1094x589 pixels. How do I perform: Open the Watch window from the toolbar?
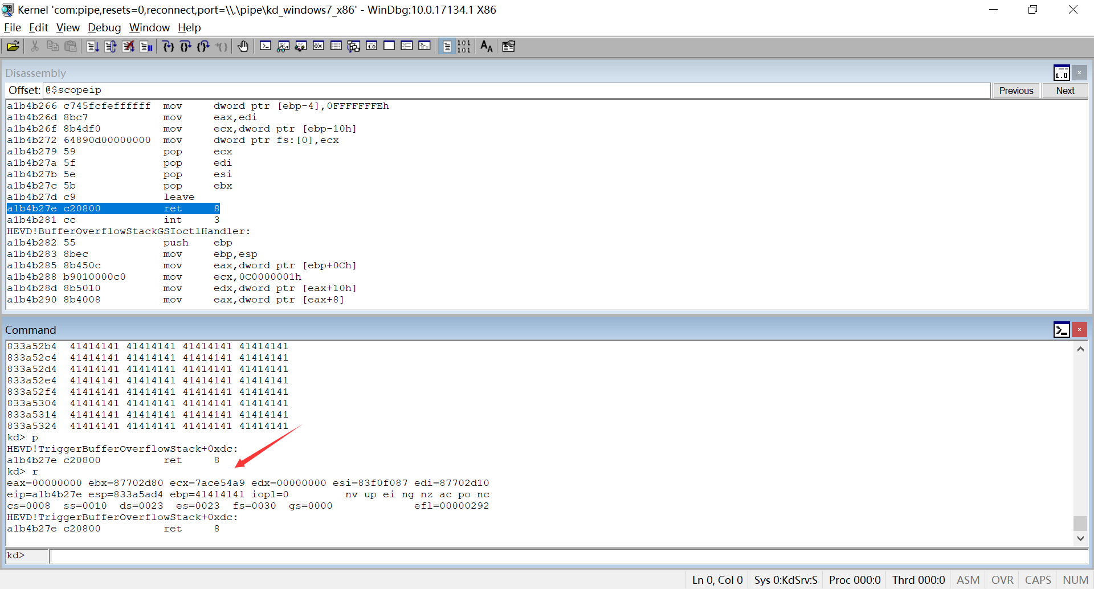coord(283,46)
